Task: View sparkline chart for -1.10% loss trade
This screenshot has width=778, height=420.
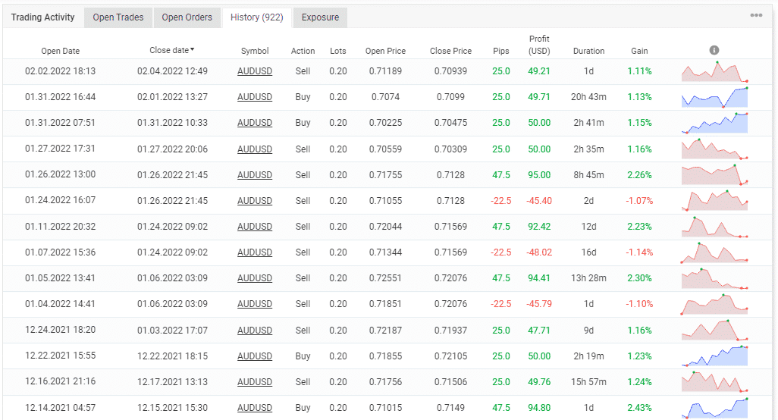Action: 714,304
